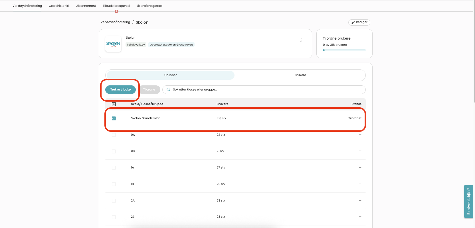The image size is (475, 228).
Task: Click the red notification badge
Action: point(116,11)
